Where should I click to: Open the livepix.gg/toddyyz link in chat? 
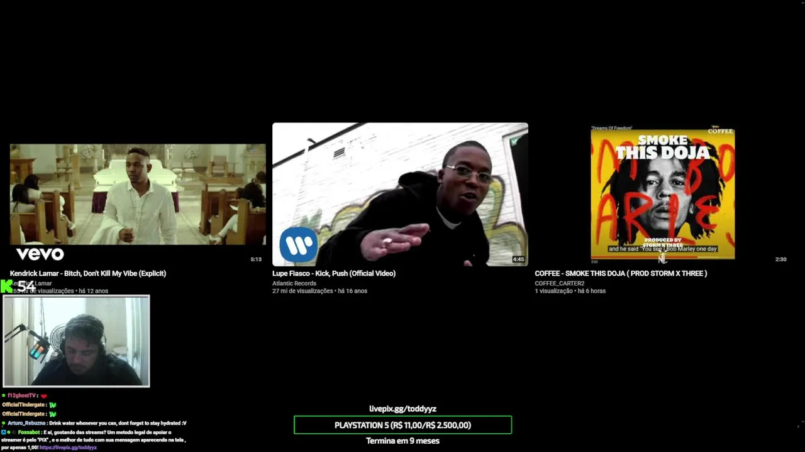tap(68, 448)
